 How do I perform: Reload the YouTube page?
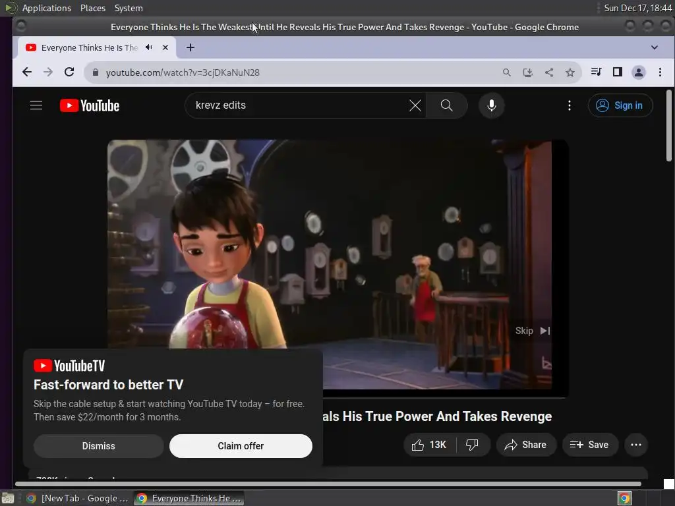click(69, 72)
